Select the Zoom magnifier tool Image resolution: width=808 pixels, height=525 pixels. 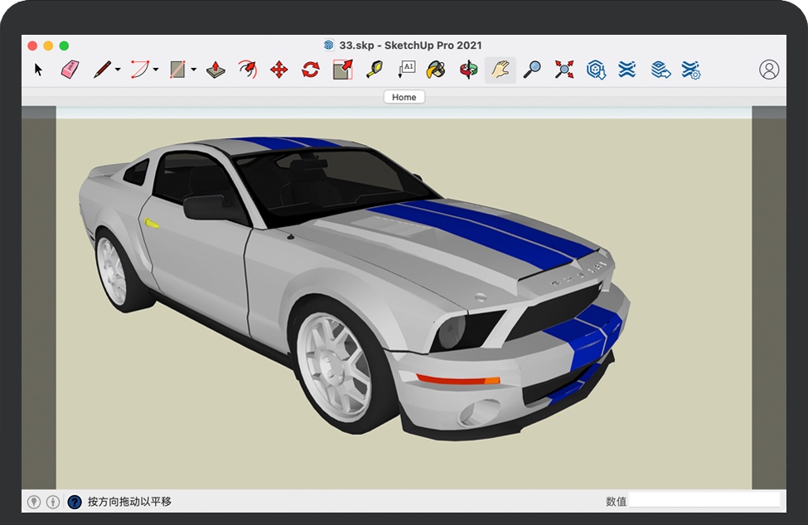click(x=531, y=70)
